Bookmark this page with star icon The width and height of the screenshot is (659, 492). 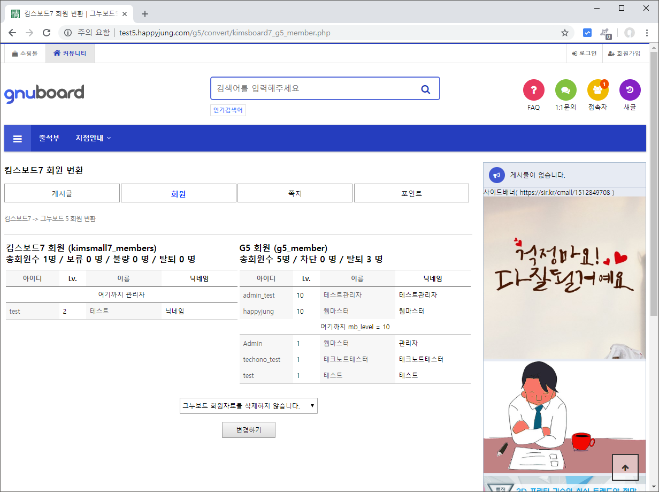pyautogui.click(x=564, y=33)
